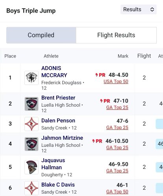This screenshot has width=163, height=196.
Task: Open the USA Top 50 ranking link
Action: click(x=116, y=81)
